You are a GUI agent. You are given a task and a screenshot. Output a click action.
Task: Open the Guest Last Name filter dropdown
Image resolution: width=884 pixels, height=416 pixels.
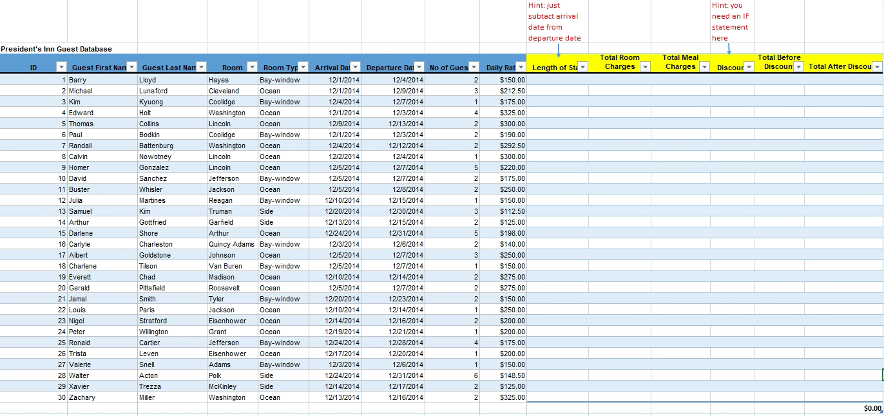[200, 66]
